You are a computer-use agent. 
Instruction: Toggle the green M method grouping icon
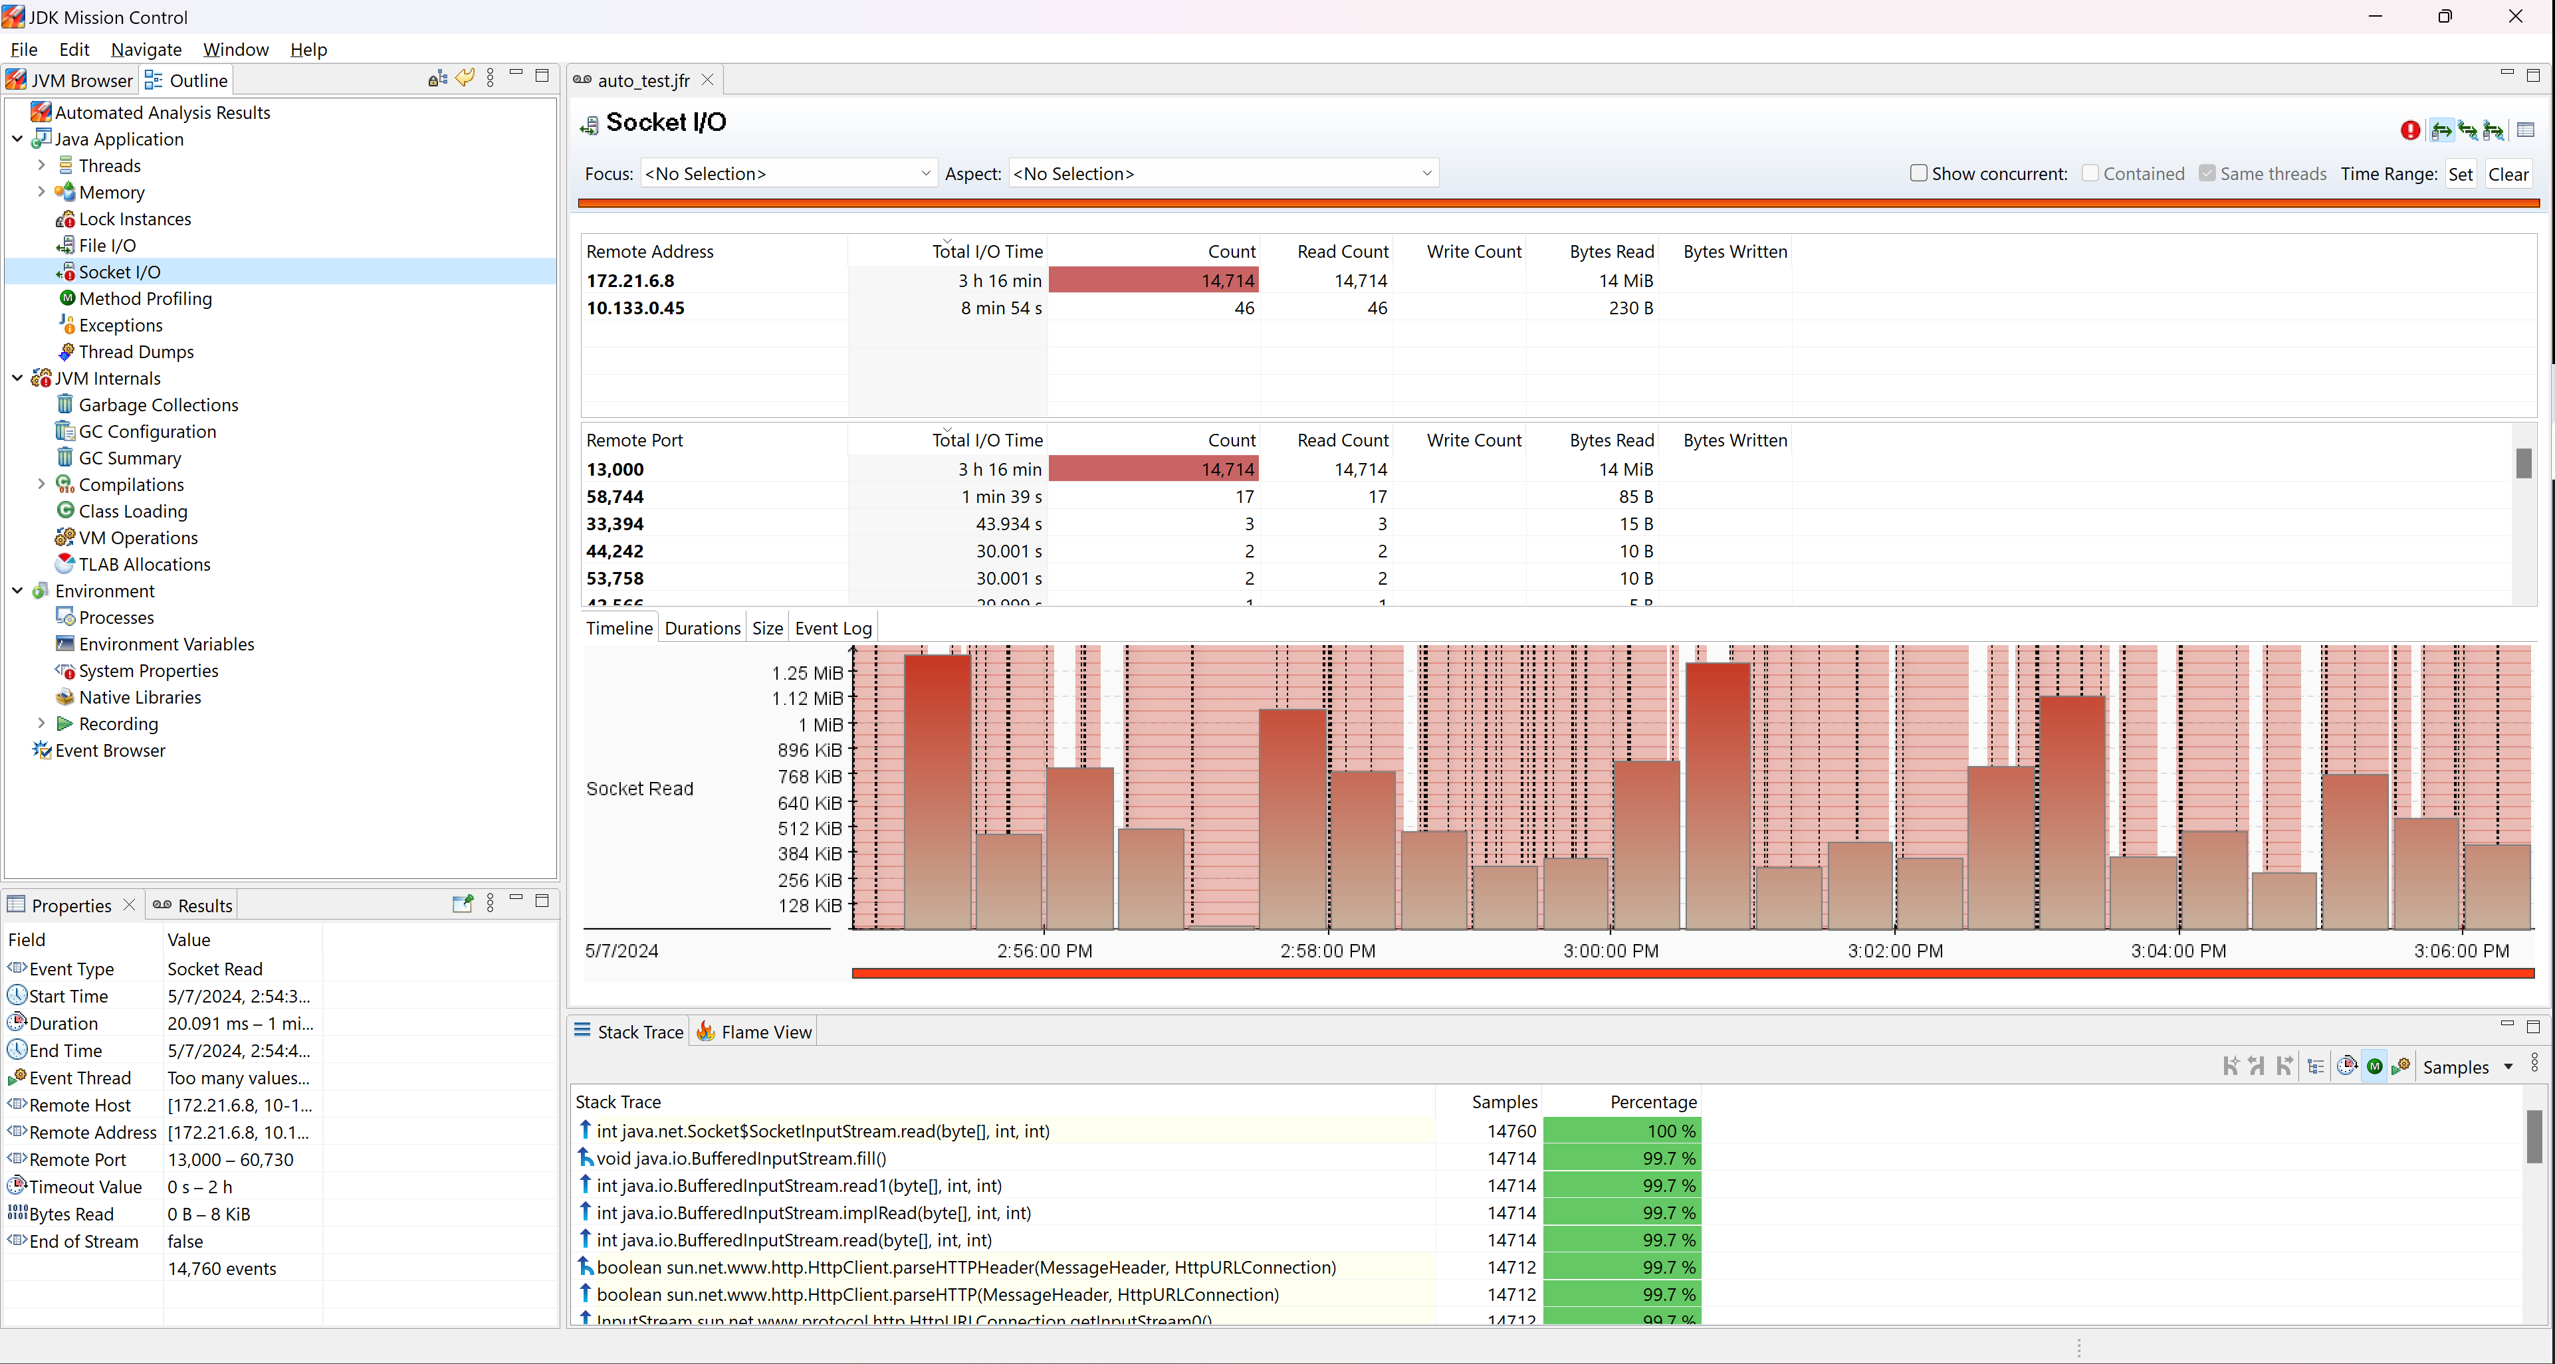pos(2374,1066)
